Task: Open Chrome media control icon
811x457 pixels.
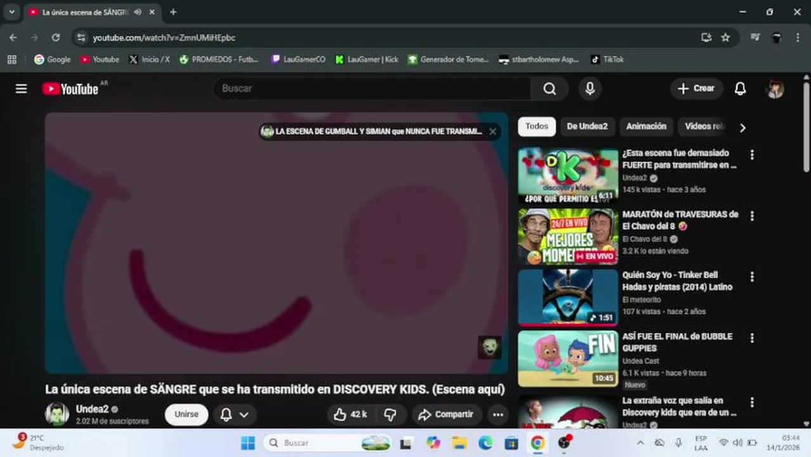Action: pyautogui.click(x=755, y=37)
